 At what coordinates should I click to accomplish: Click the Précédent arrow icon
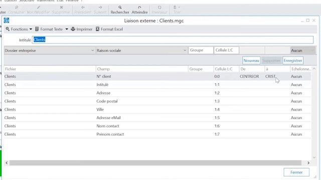pyautogui.click(x=83, y=7)
